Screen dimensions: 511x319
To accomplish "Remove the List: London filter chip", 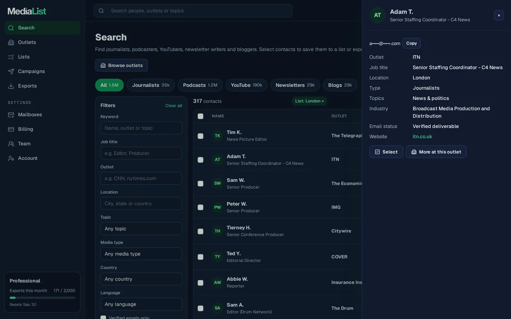I will click(x=323, y=101).
